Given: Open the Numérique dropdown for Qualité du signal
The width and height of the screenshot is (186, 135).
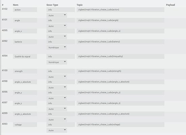Looking at the screenshot, I should (x=57, y=62).
